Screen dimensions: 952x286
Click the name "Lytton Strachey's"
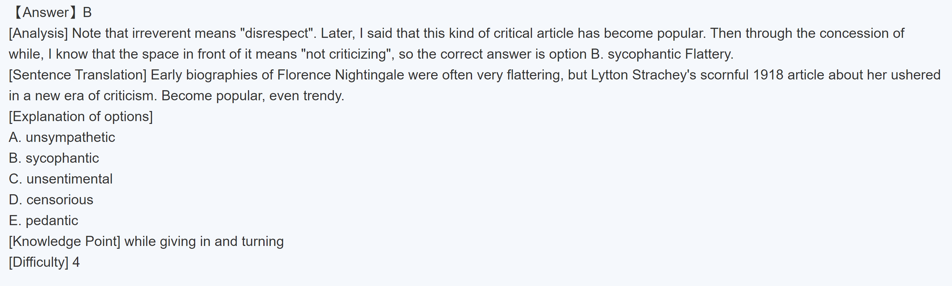pyautogui.click(x=643, y=75)
